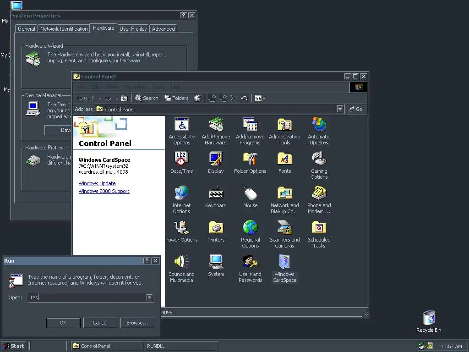469x352 pixels.
Task: Confirm Run dialog with OK
Action: point(63,323)
